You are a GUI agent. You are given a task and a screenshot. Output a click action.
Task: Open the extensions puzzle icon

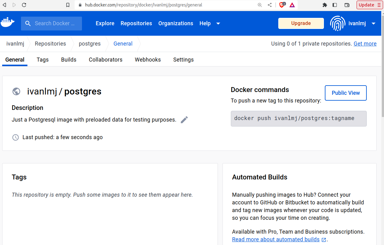[325, 5]
